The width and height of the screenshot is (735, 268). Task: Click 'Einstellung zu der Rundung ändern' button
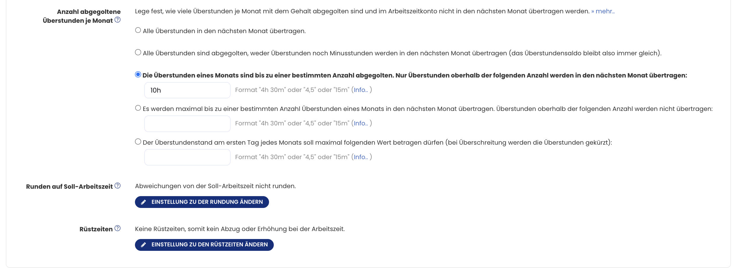[202, 202]
